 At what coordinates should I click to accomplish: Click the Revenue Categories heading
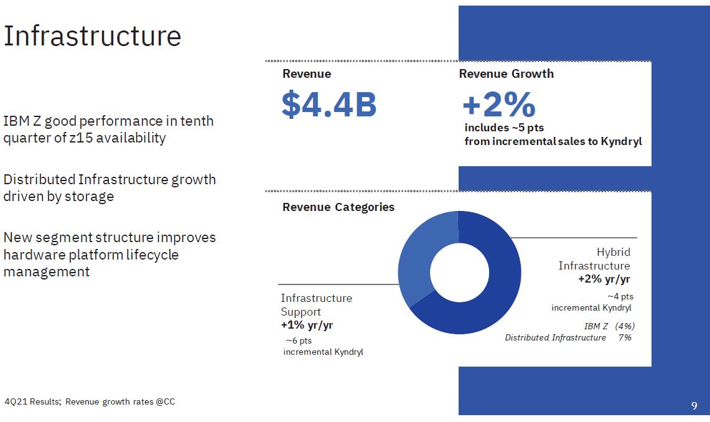point(338,207)
